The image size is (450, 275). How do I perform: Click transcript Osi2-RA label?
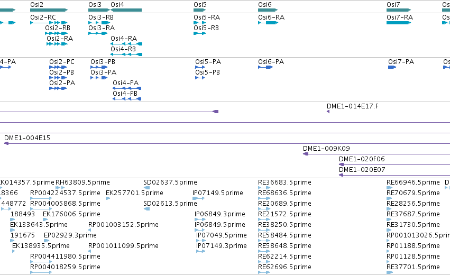tap(60, 39)
